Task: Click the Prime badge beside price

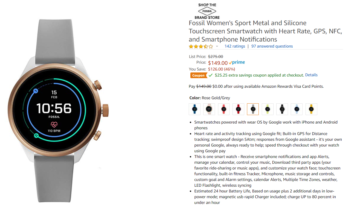Action: 237,63
